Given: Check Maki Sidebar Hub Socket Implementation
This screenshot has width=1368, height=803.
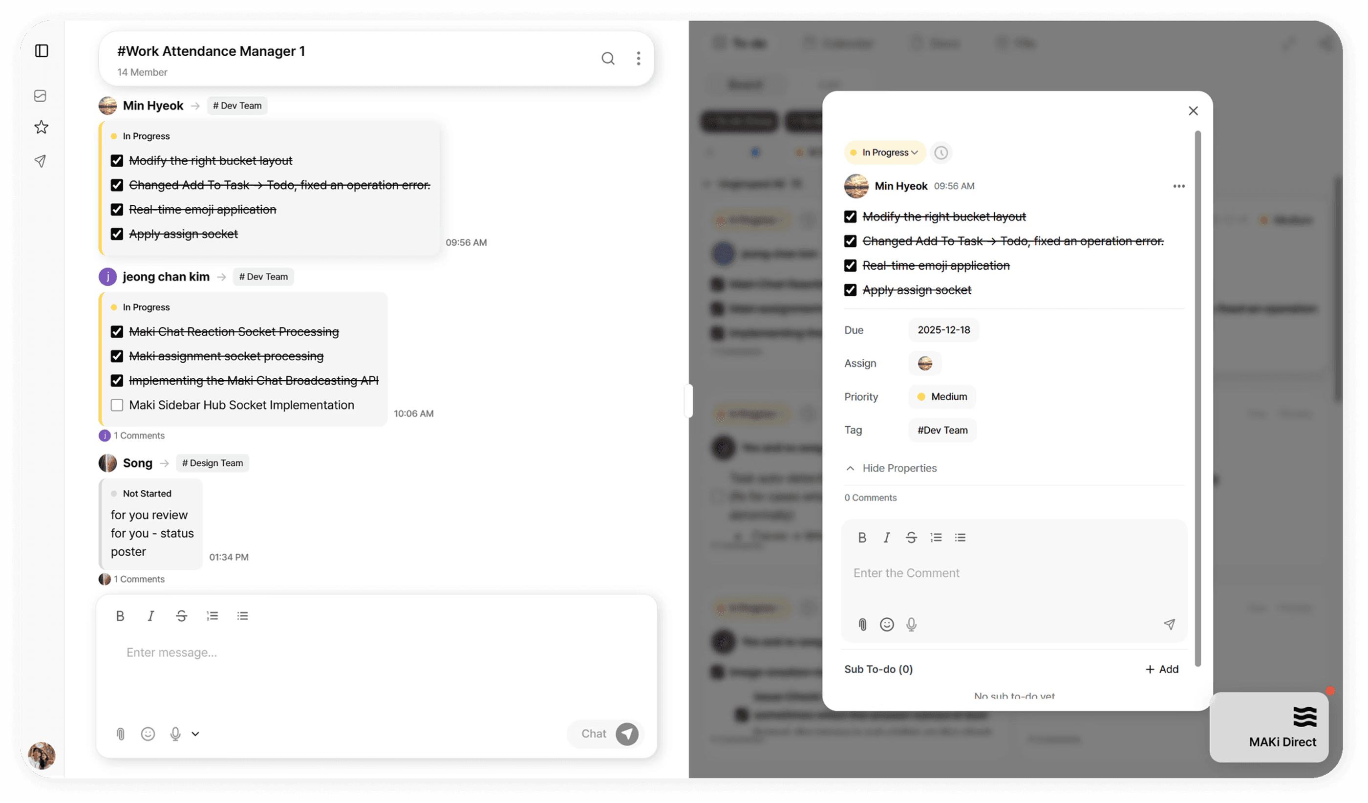Looking at the screenshot, I should coord(117,405).
